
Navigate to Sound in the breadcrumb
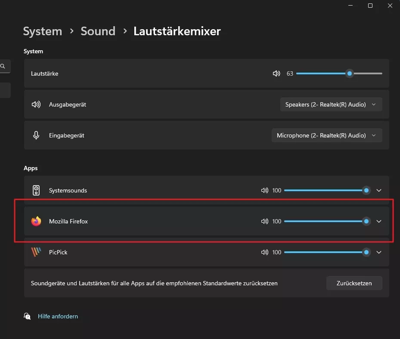point(98,31)
